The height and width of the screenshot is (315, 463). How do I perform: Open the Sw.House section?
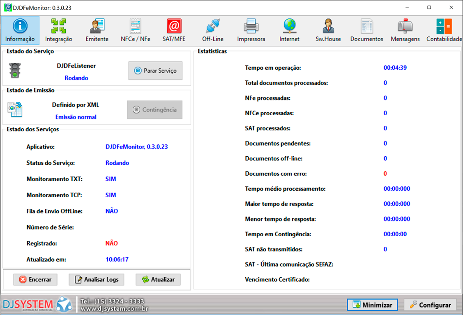tap(328, 30)
